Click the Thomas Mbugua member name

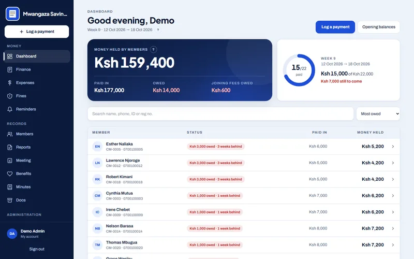point(122,242)
